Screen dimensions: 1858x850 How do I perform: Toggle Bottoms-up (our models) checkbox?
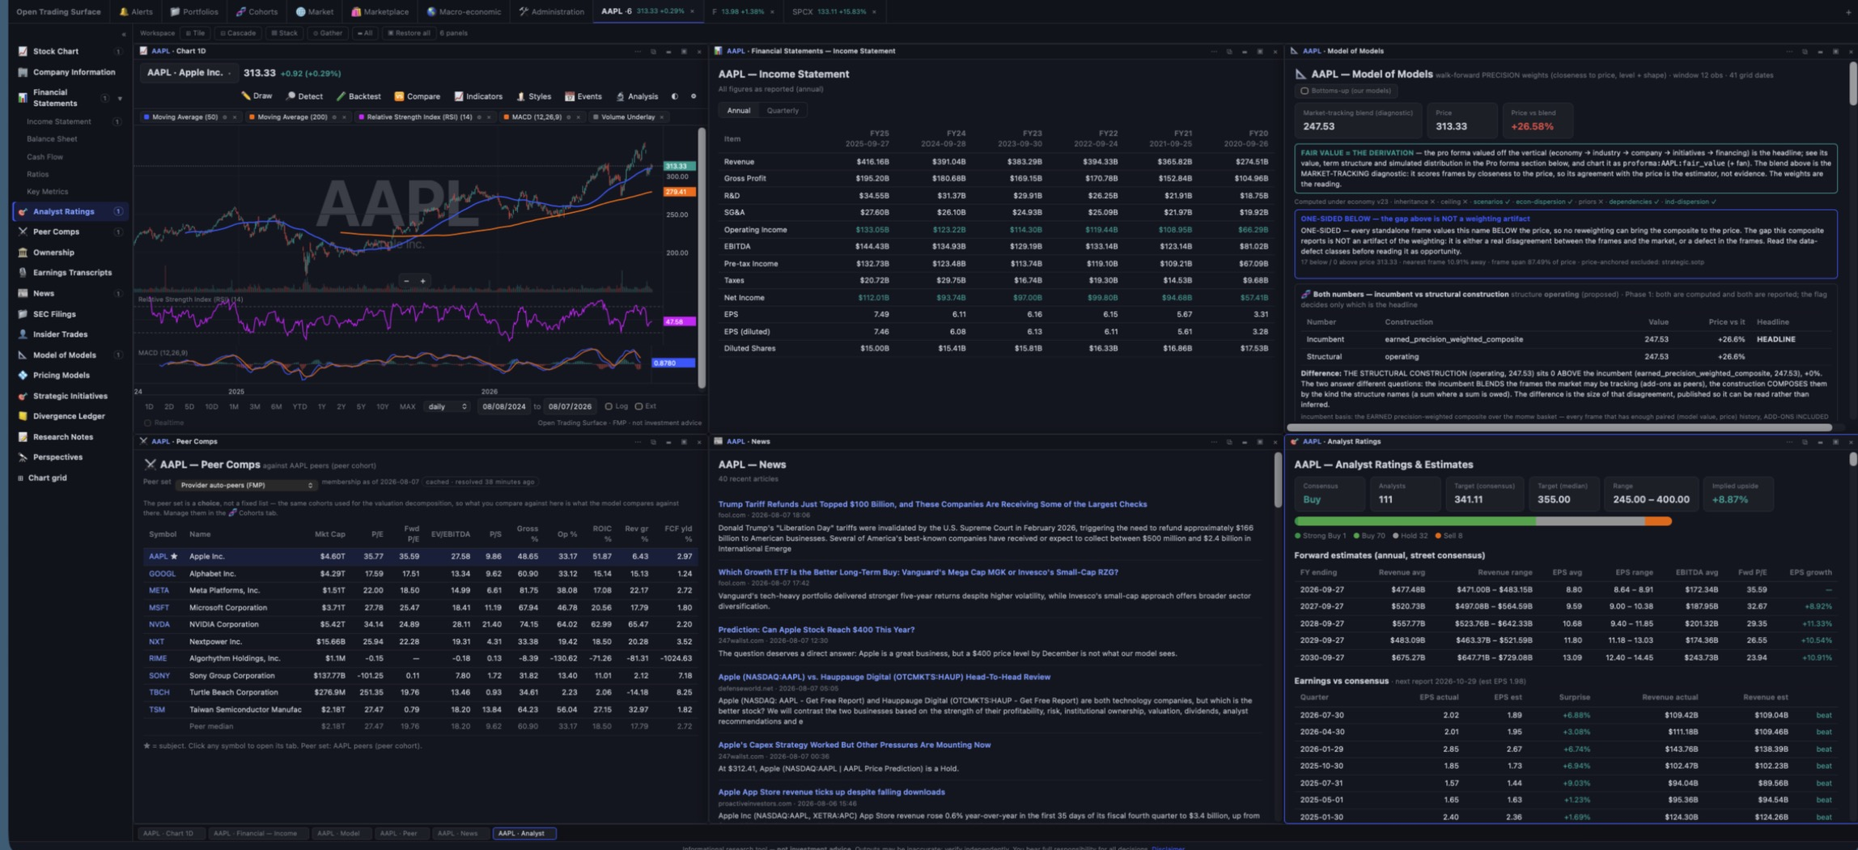point(1304,91)
